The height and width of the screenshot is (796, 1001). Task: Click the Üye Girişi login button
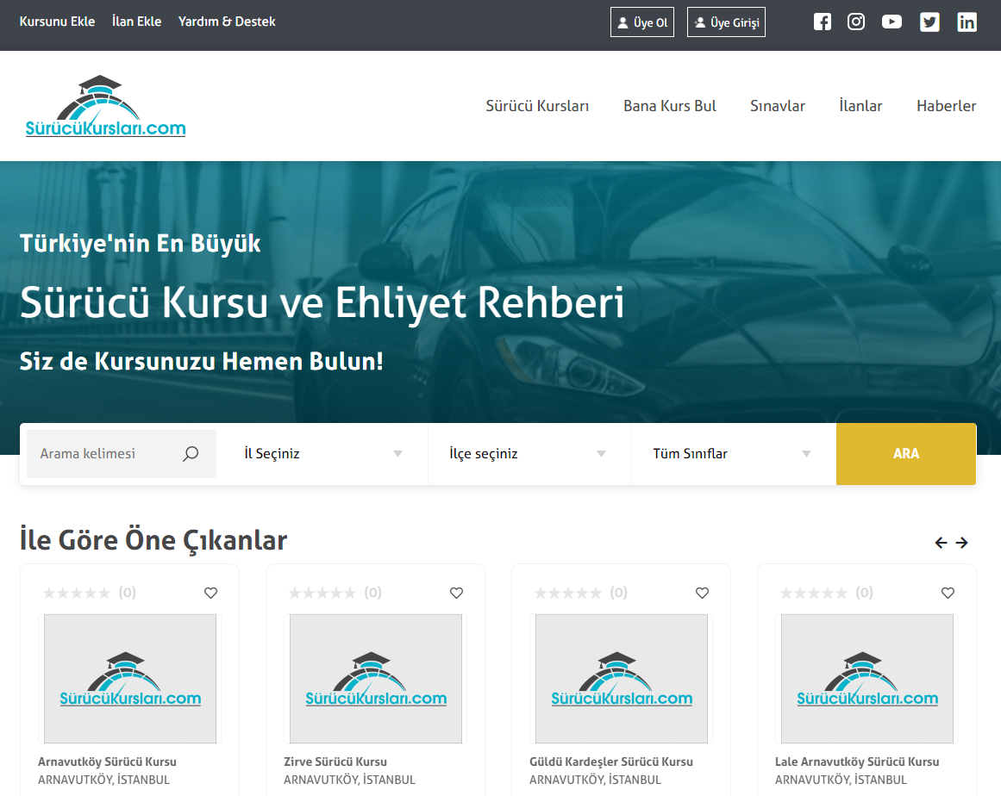tap(727, 22)
